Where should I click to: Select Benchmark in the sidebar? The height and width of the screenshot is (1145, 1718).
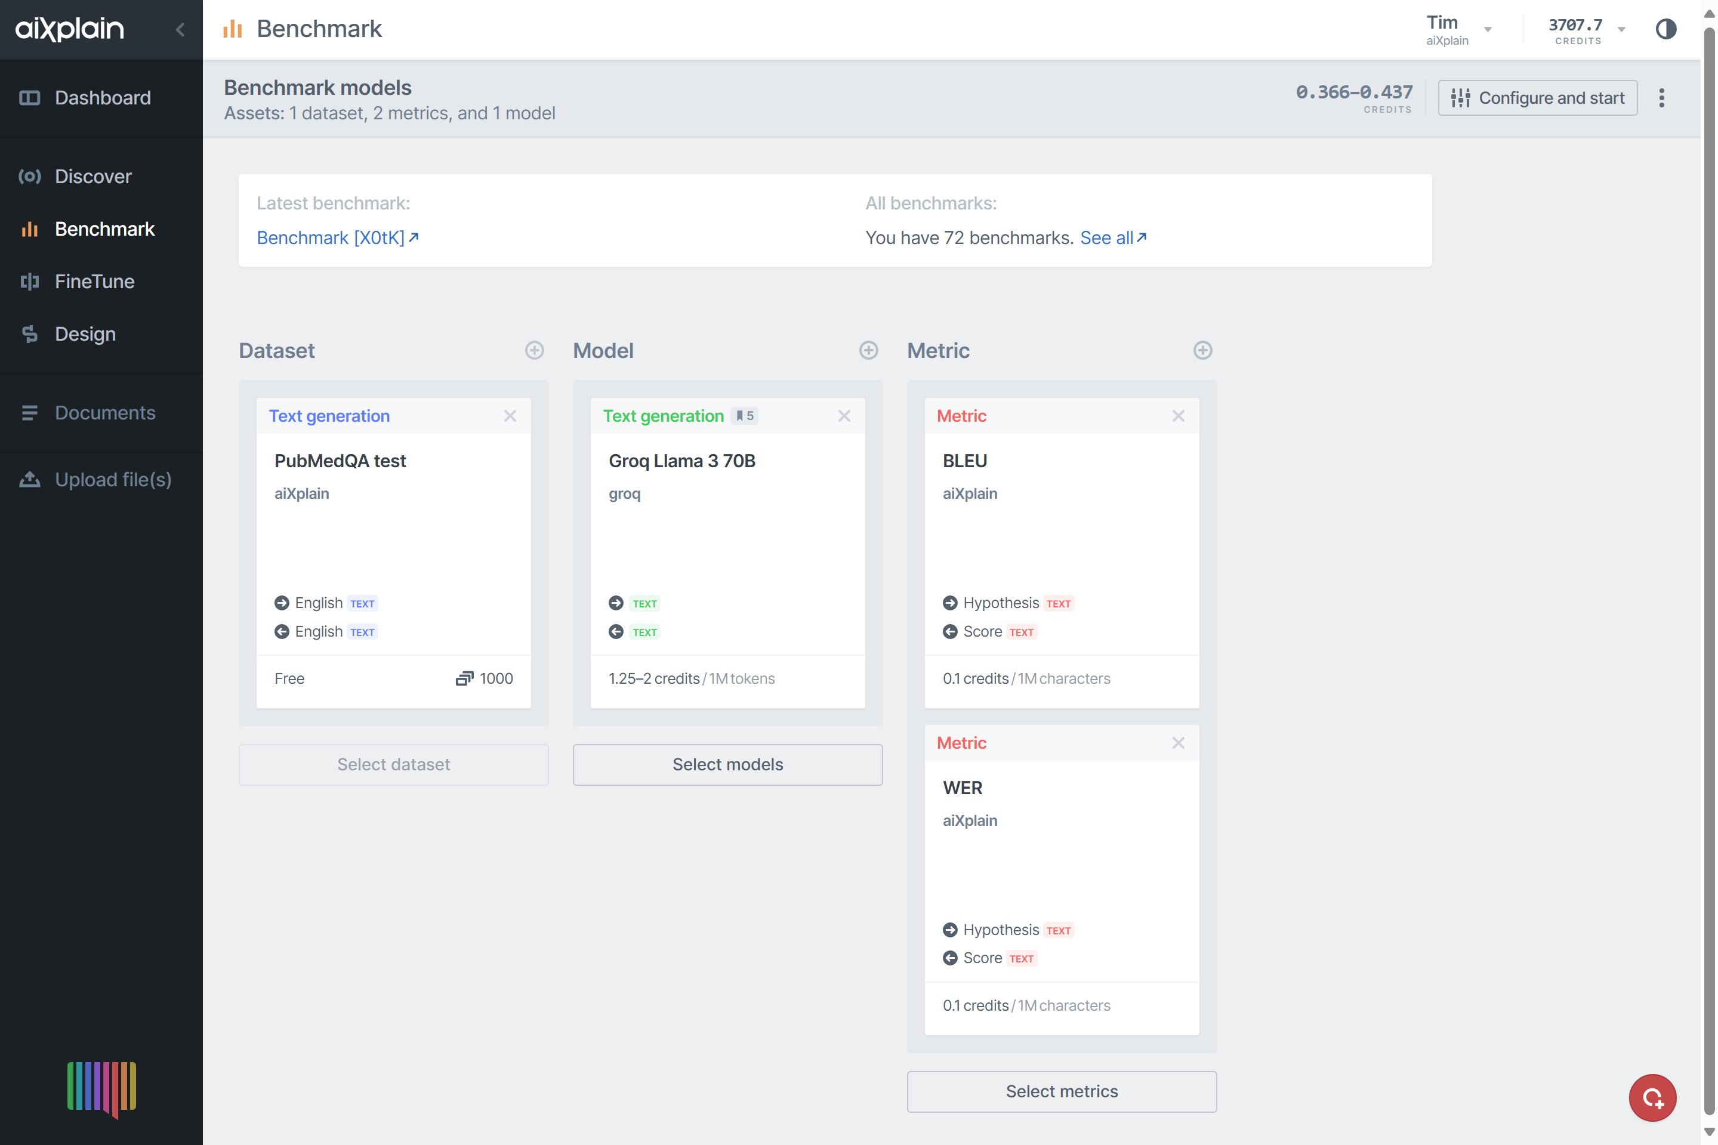tap(101, 229)
